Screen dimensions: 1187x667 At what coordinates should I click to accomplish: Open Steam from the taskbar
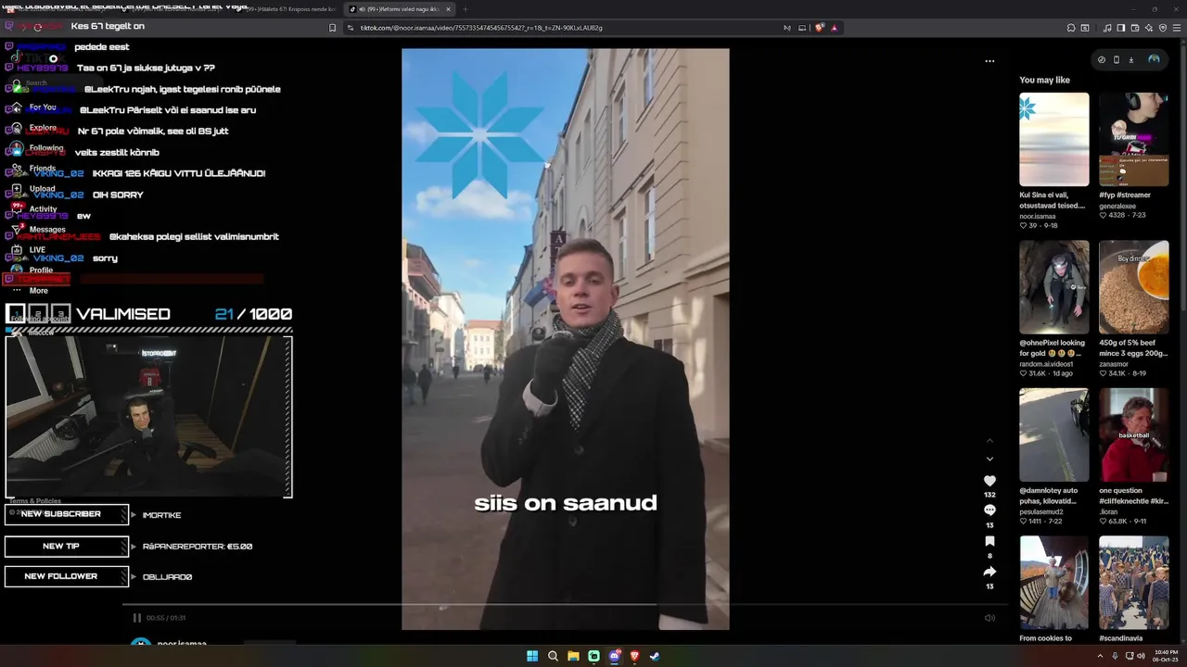click(655, 656)
